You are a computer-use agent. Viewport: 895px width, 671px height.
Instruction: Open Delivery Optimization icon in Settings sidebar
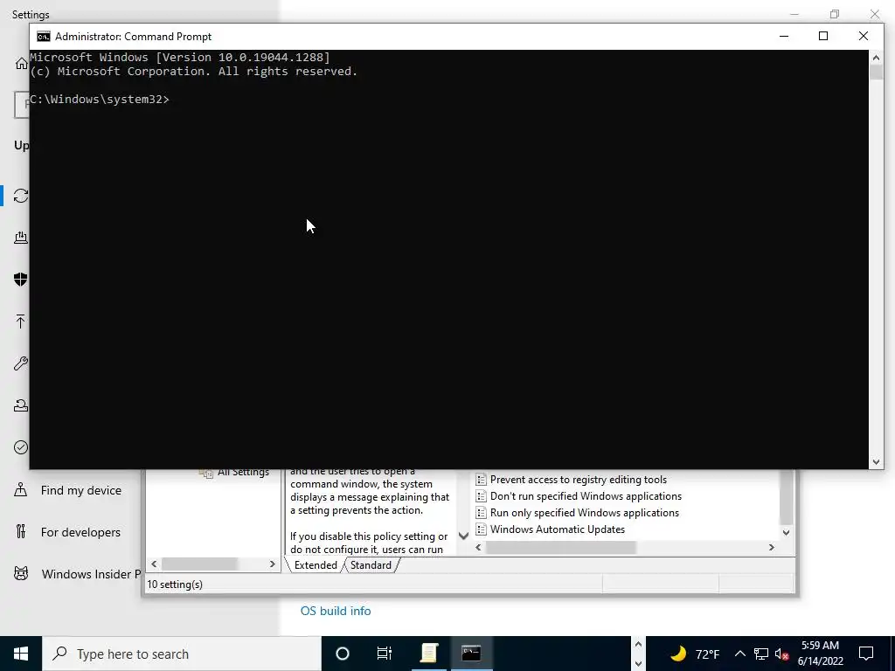(21, 238)
